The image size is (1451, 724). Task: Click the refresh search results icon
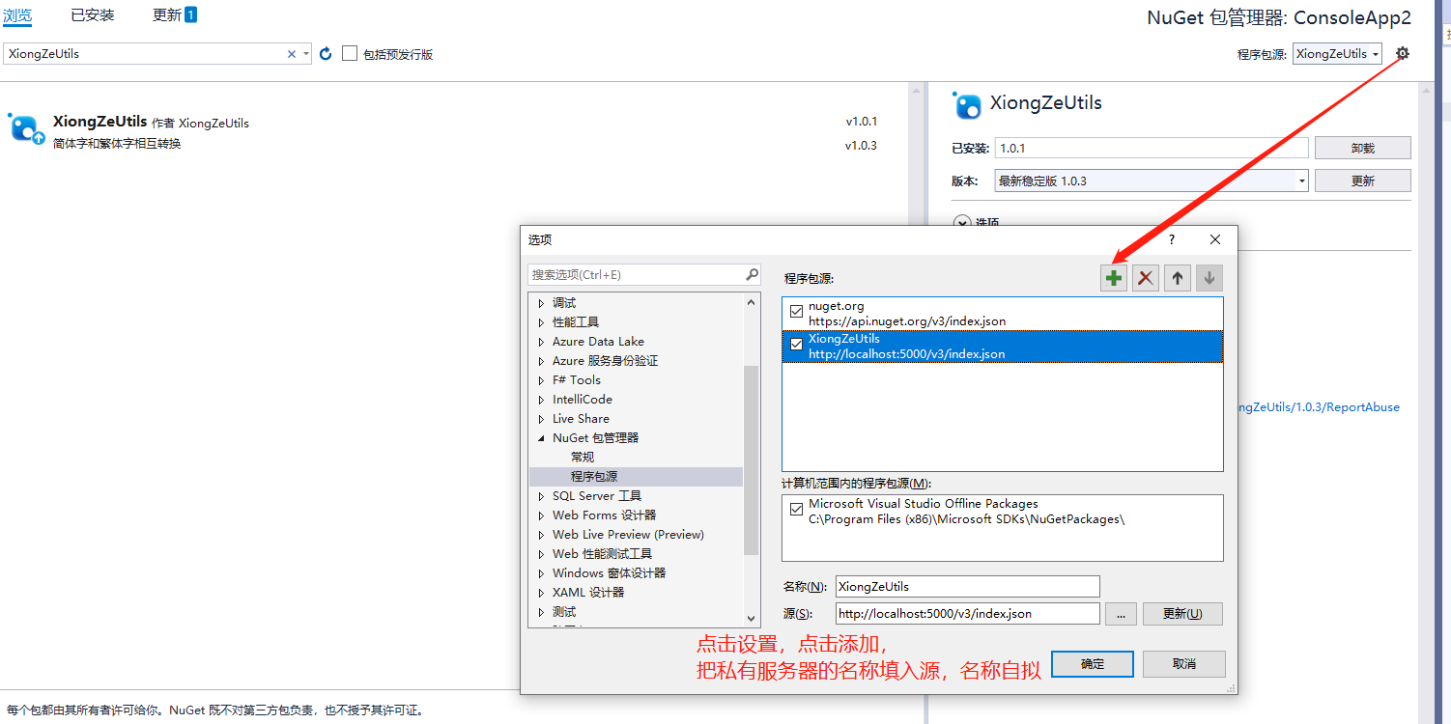click(326, 54)
